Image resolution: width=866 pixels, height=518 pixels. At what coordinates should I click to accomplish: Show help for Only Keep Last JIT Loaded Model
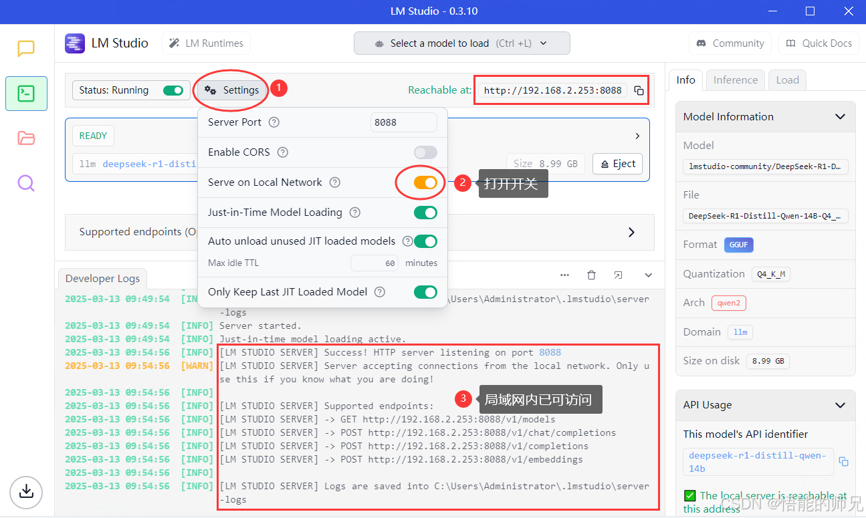point(380,292)
